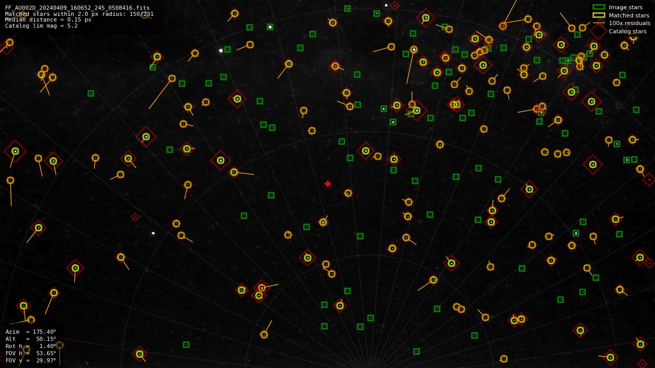Click the orange 100x residuals legend line
Screen dimensions: 655x368
599,23
